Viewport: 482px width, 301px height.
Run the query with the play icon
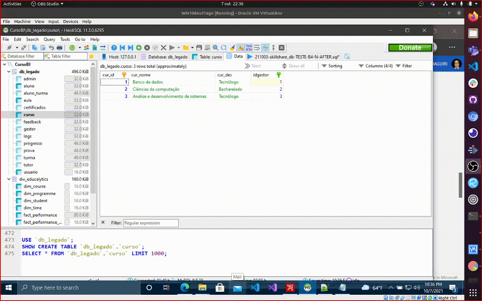click(x=172, y=48)
